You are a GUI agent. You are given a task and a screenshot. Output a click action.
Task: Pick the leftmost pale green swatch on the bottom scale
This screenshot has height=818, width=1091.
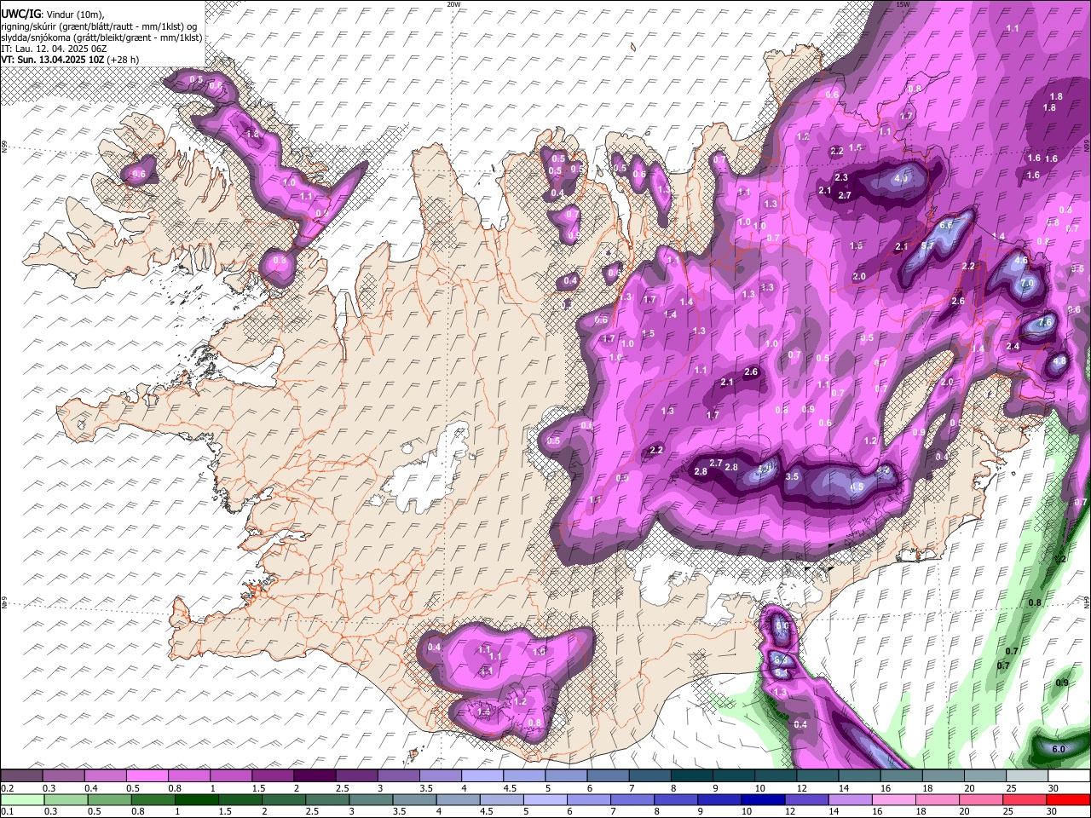21,799
